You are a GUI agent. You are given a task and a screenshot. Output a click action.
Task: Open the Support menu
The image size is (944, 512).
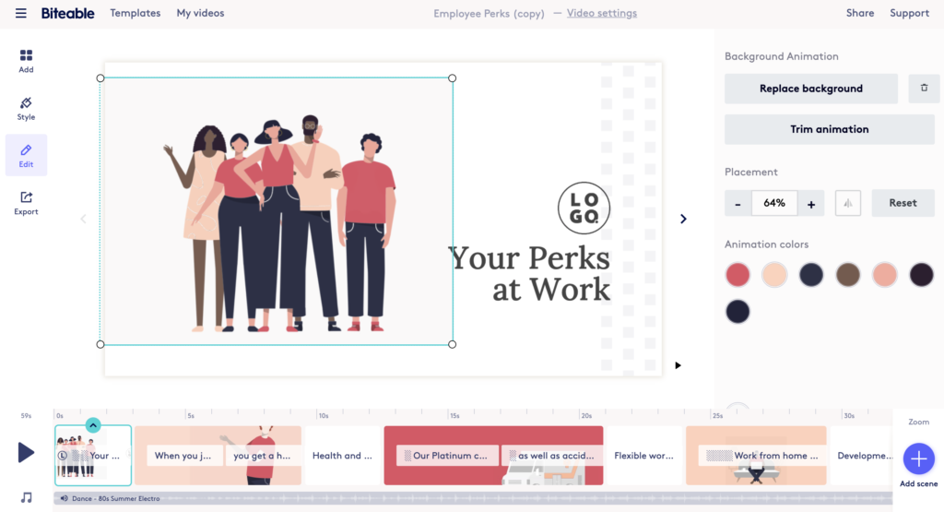[x=909, y=13]
